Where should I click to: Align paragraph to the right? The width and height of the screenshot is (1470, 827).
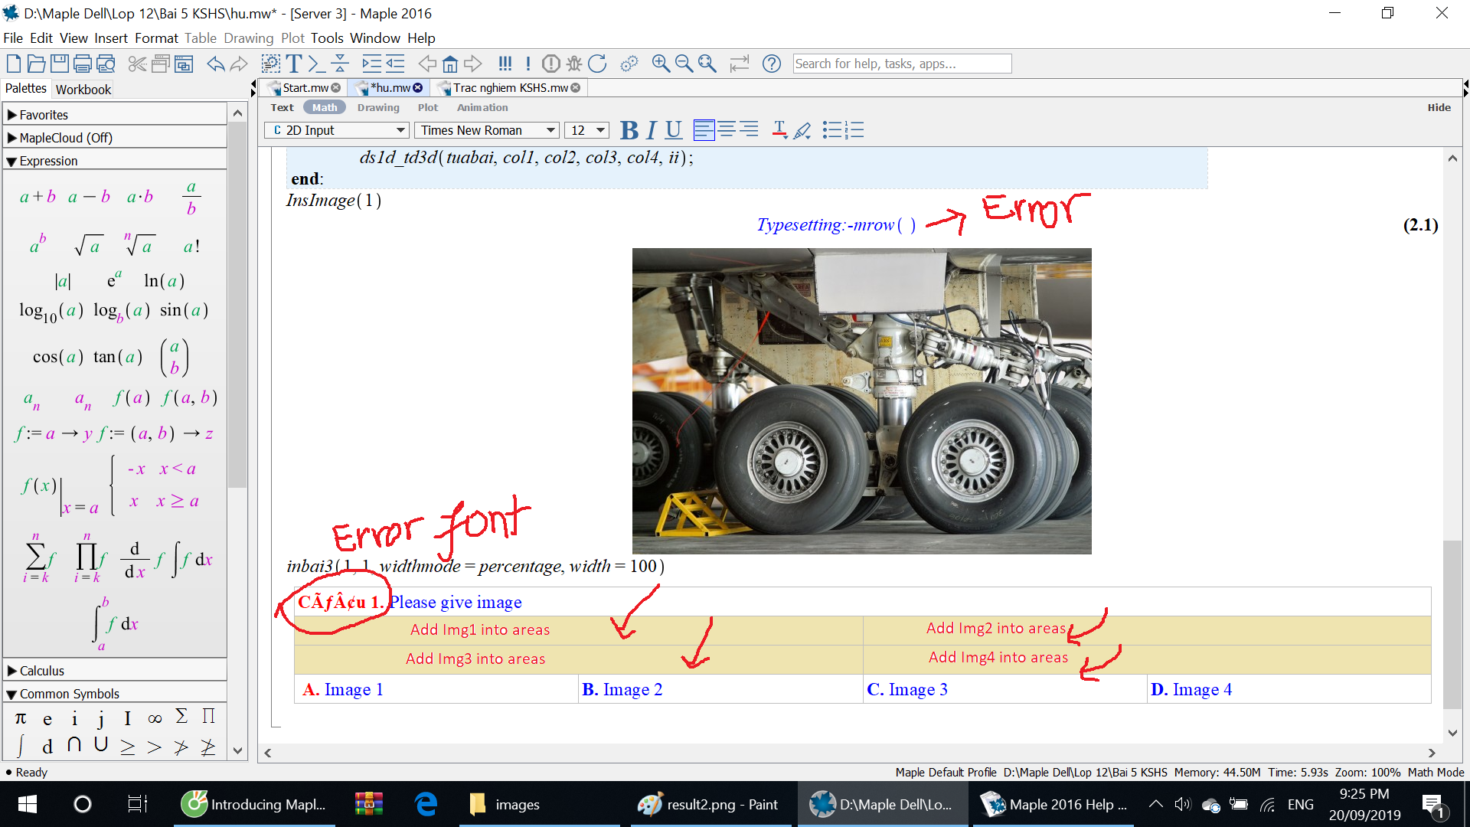click(x=749, y=130)
